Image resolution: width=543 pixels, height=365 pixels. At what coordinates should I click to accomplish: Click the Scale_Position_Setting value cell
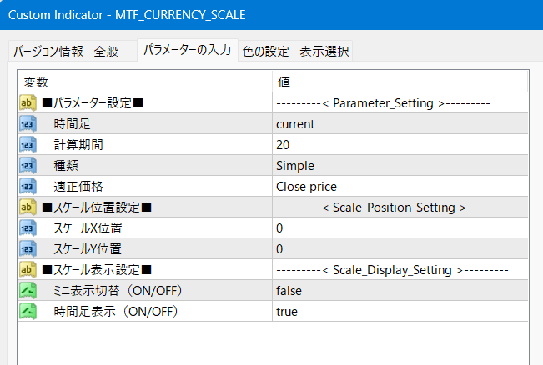click(400, 207)
